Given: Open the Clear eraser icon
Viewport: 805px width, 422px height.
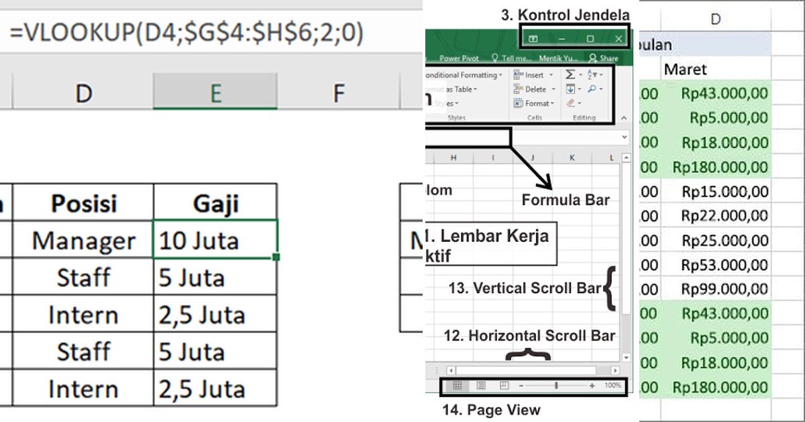Looking at the screenshot, I should coord(571,104).
